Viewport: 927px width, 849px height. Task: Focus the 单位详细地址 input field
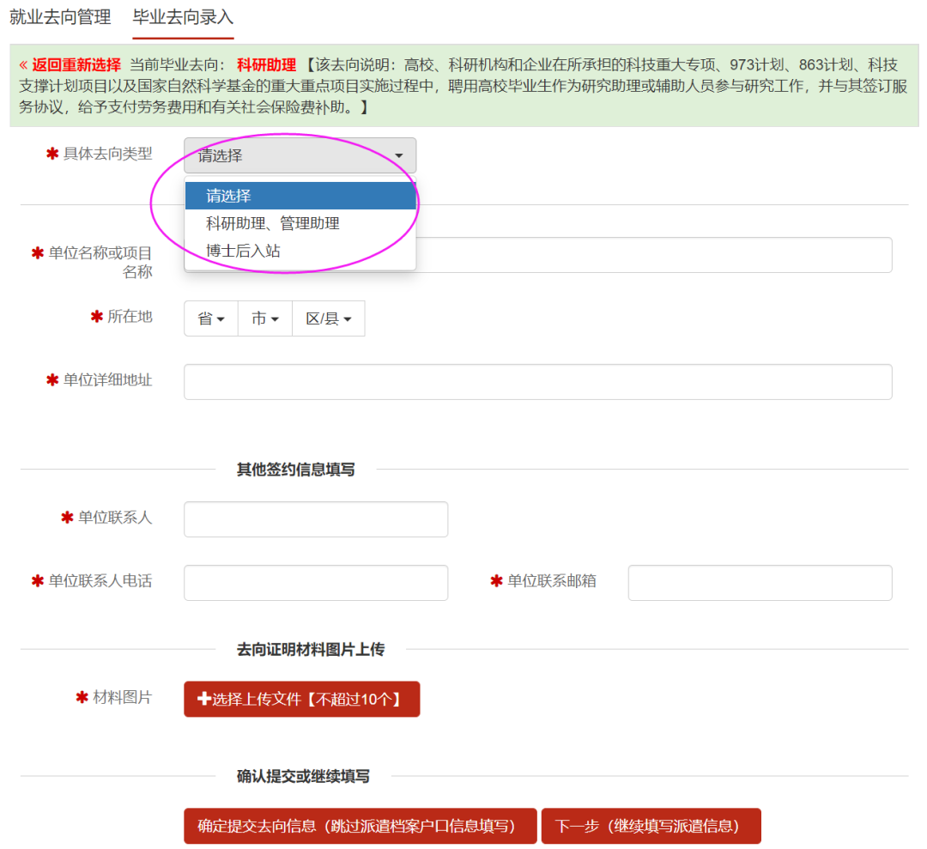coord(537,382)
